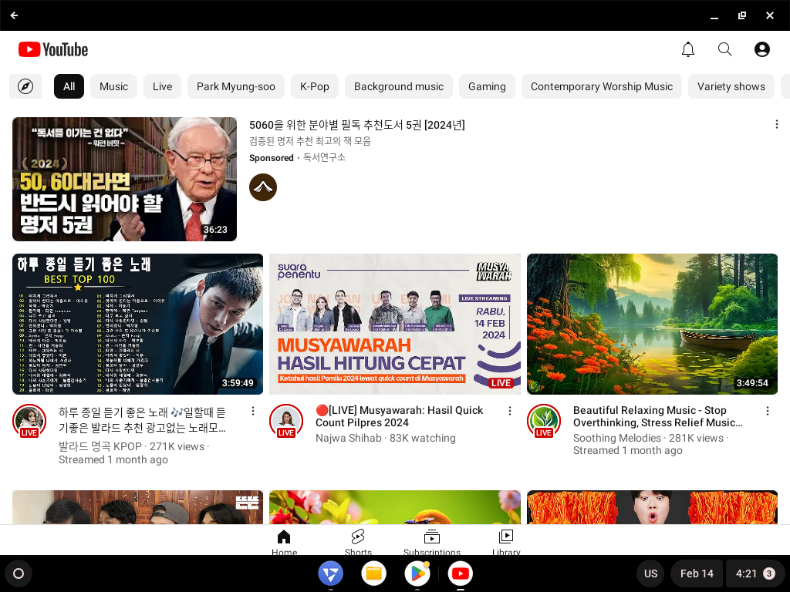The height and width of the screenshot is (592, 790).
Task: Open options menu for the ballad playlist video
Action: (253, 411)
